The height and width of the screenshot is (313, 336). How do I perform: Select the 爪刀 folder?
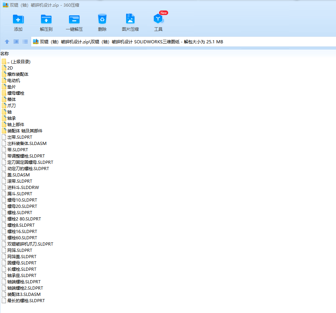(x=9, y=106)
